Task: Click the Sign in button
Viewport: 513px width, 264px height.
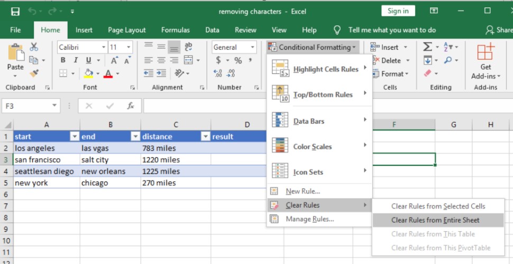Action: 398,11
